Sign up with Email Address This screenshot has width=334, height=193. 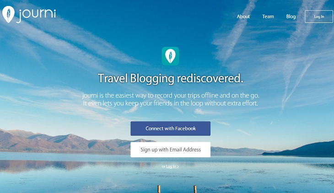[170, 150]
